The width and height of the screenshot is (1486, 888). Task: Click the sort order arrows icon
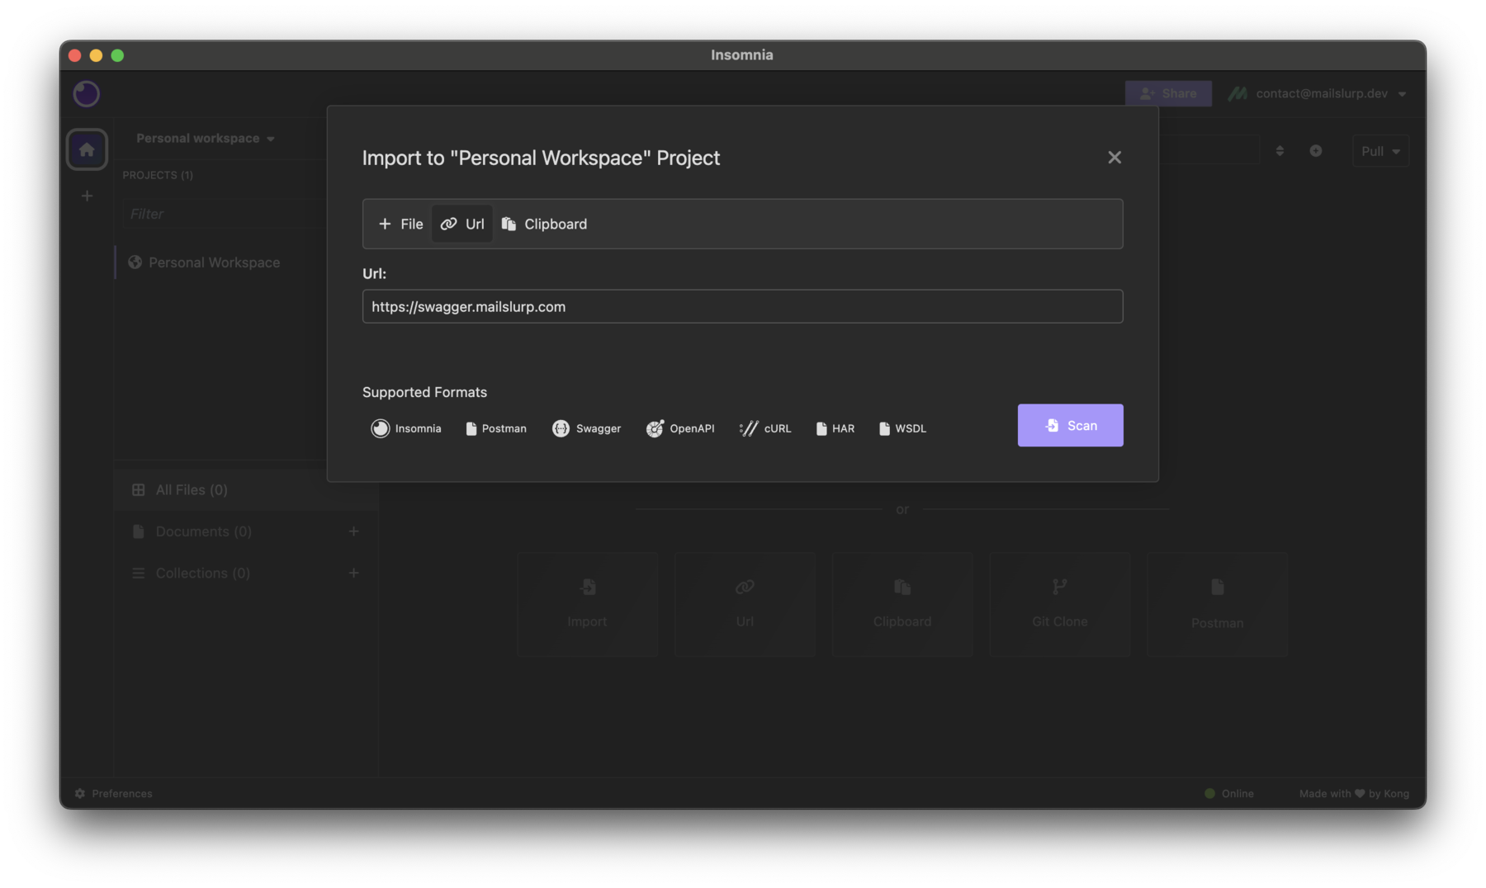pyautogui.click(x=1280, y=151)
